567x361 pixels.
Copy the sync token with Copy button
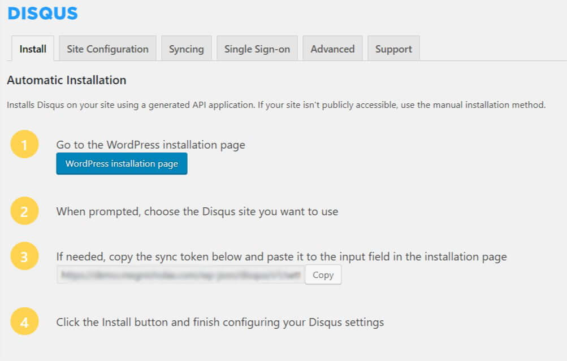323,275
